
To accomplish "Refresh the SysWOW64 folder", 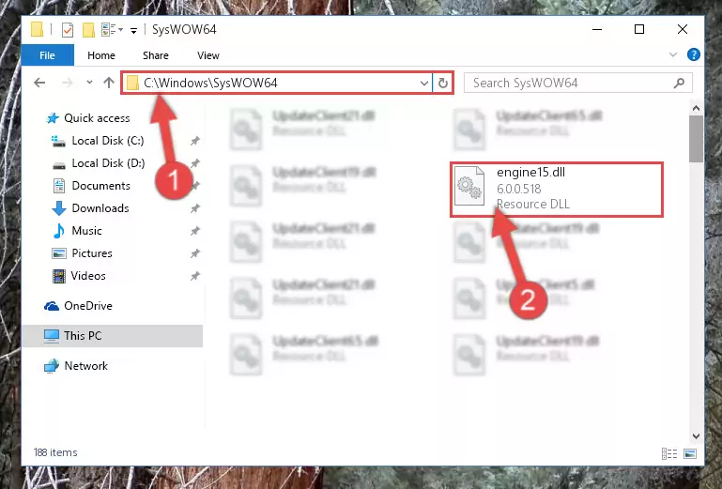I will click(x=443, y=83).
